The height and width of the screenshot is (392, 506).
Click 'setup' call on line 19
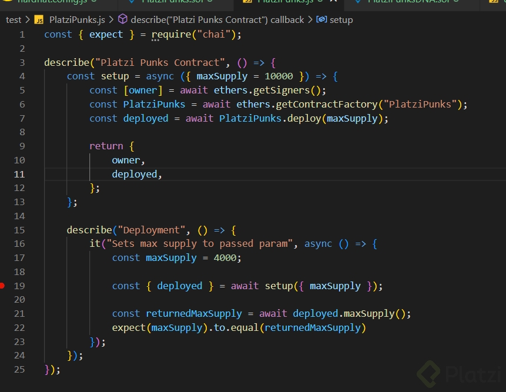(x=279, y=286)
